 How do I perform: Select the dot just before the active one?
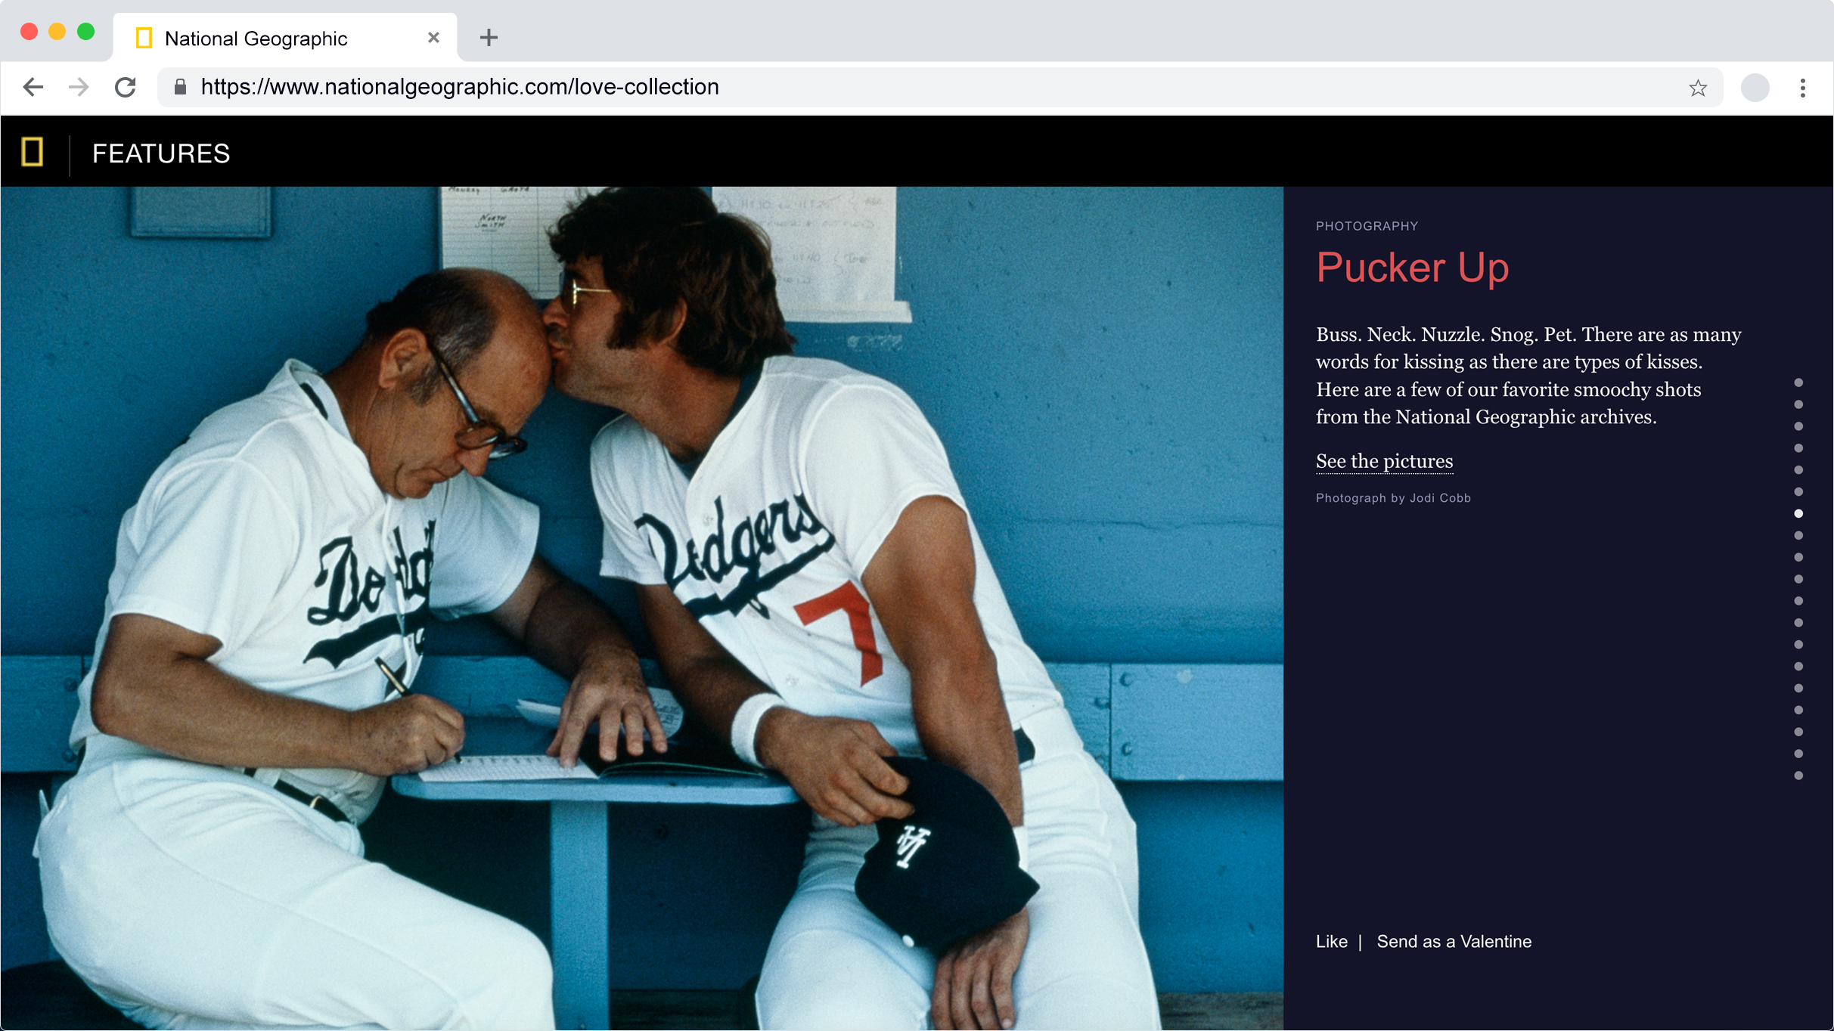point(1798,492)
